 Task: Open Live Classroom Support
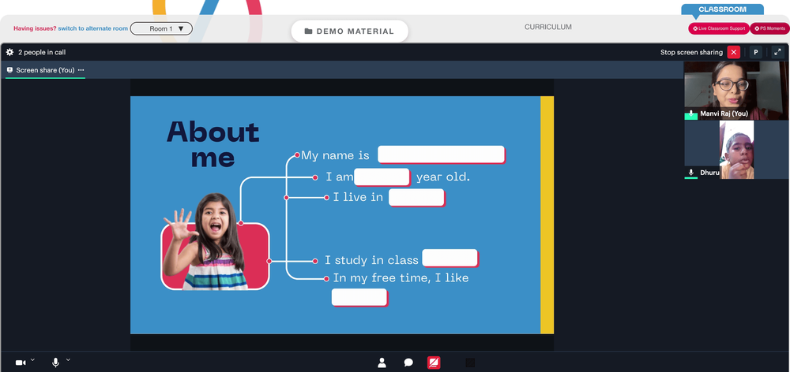click(x=719, y=28)
